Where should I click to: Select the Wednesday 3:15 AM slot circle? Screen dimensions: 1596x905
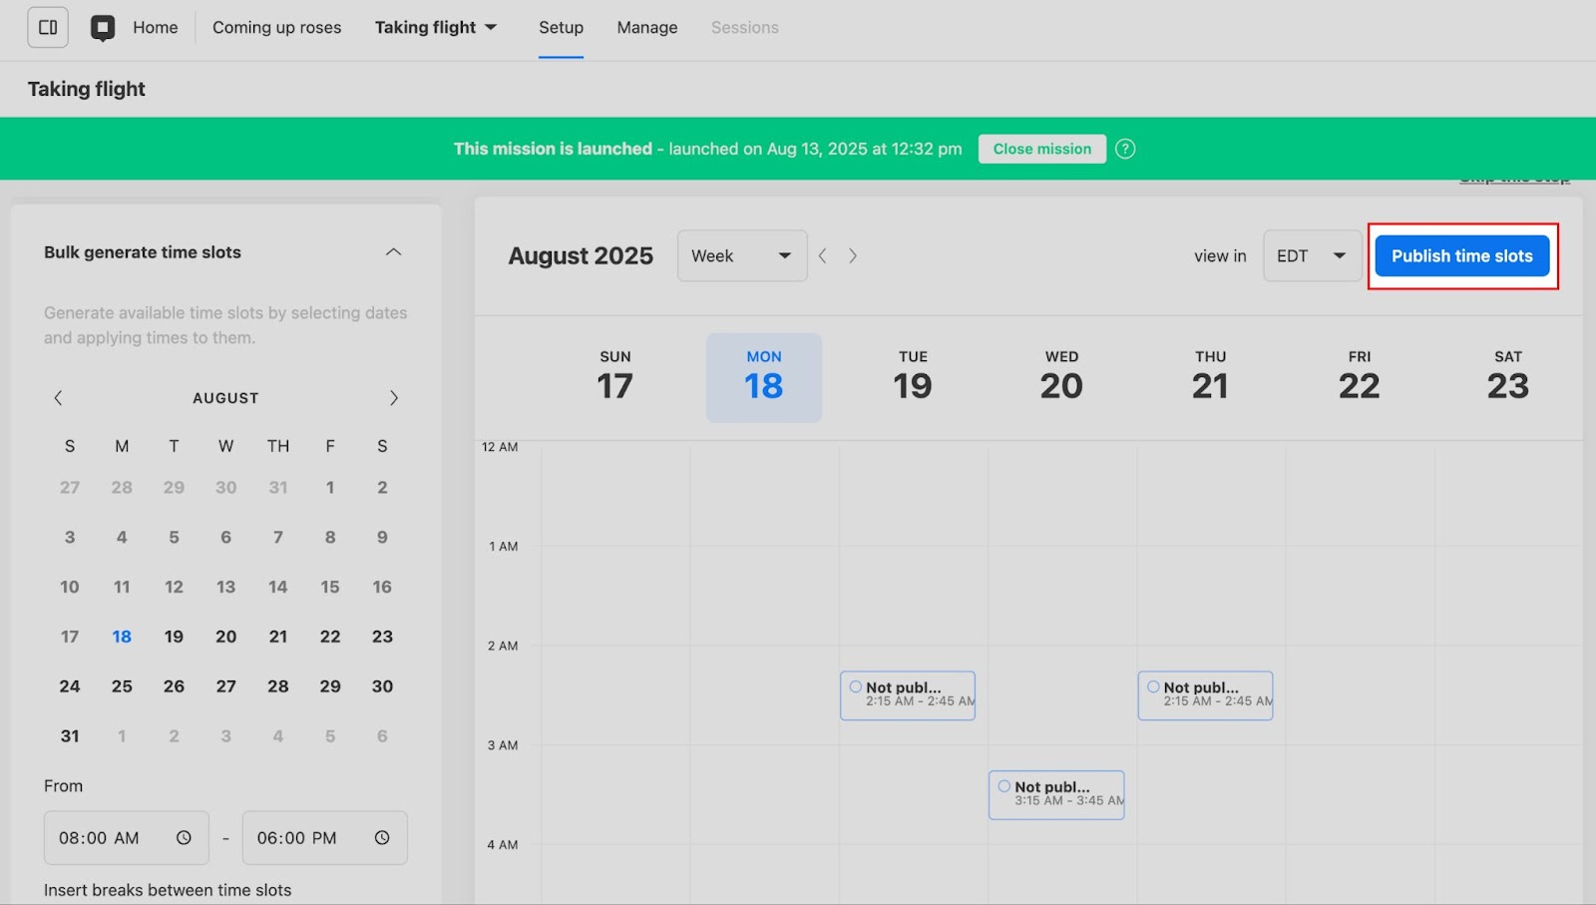1004,786
